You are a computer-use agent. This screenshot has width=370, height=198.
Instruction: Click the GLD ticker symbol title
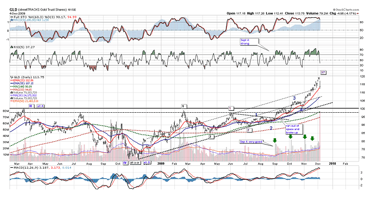(x=13, y=10)
